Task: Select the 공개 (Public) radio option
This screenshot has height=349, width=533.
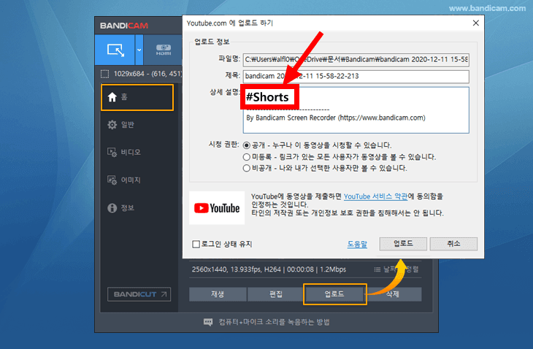Action: pyautogui.click(x=247, y=145)
